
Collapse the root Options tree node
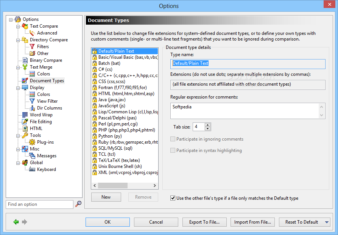11,20
